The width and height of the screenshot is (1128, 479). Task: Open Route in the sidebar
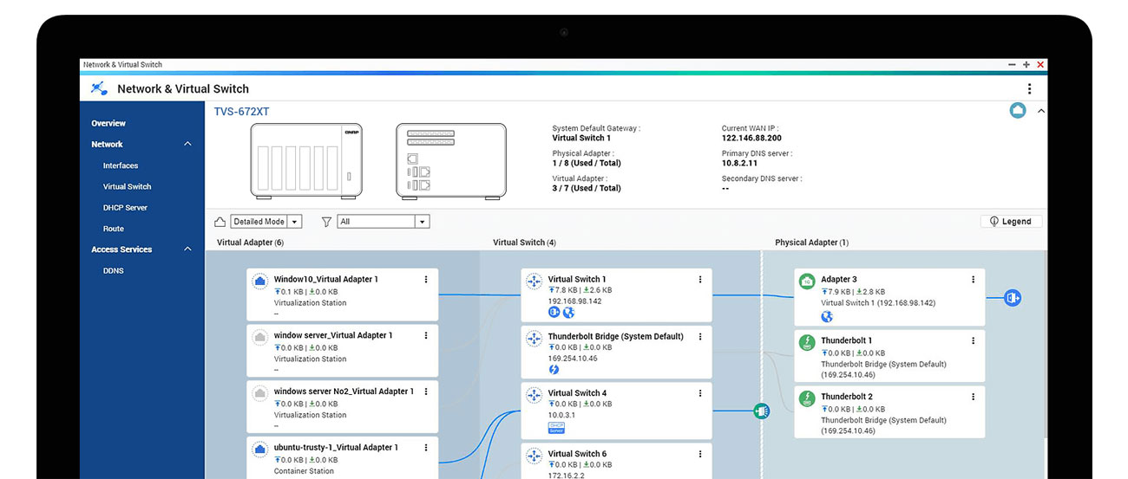pyautogui.click(x=114, y=229)
